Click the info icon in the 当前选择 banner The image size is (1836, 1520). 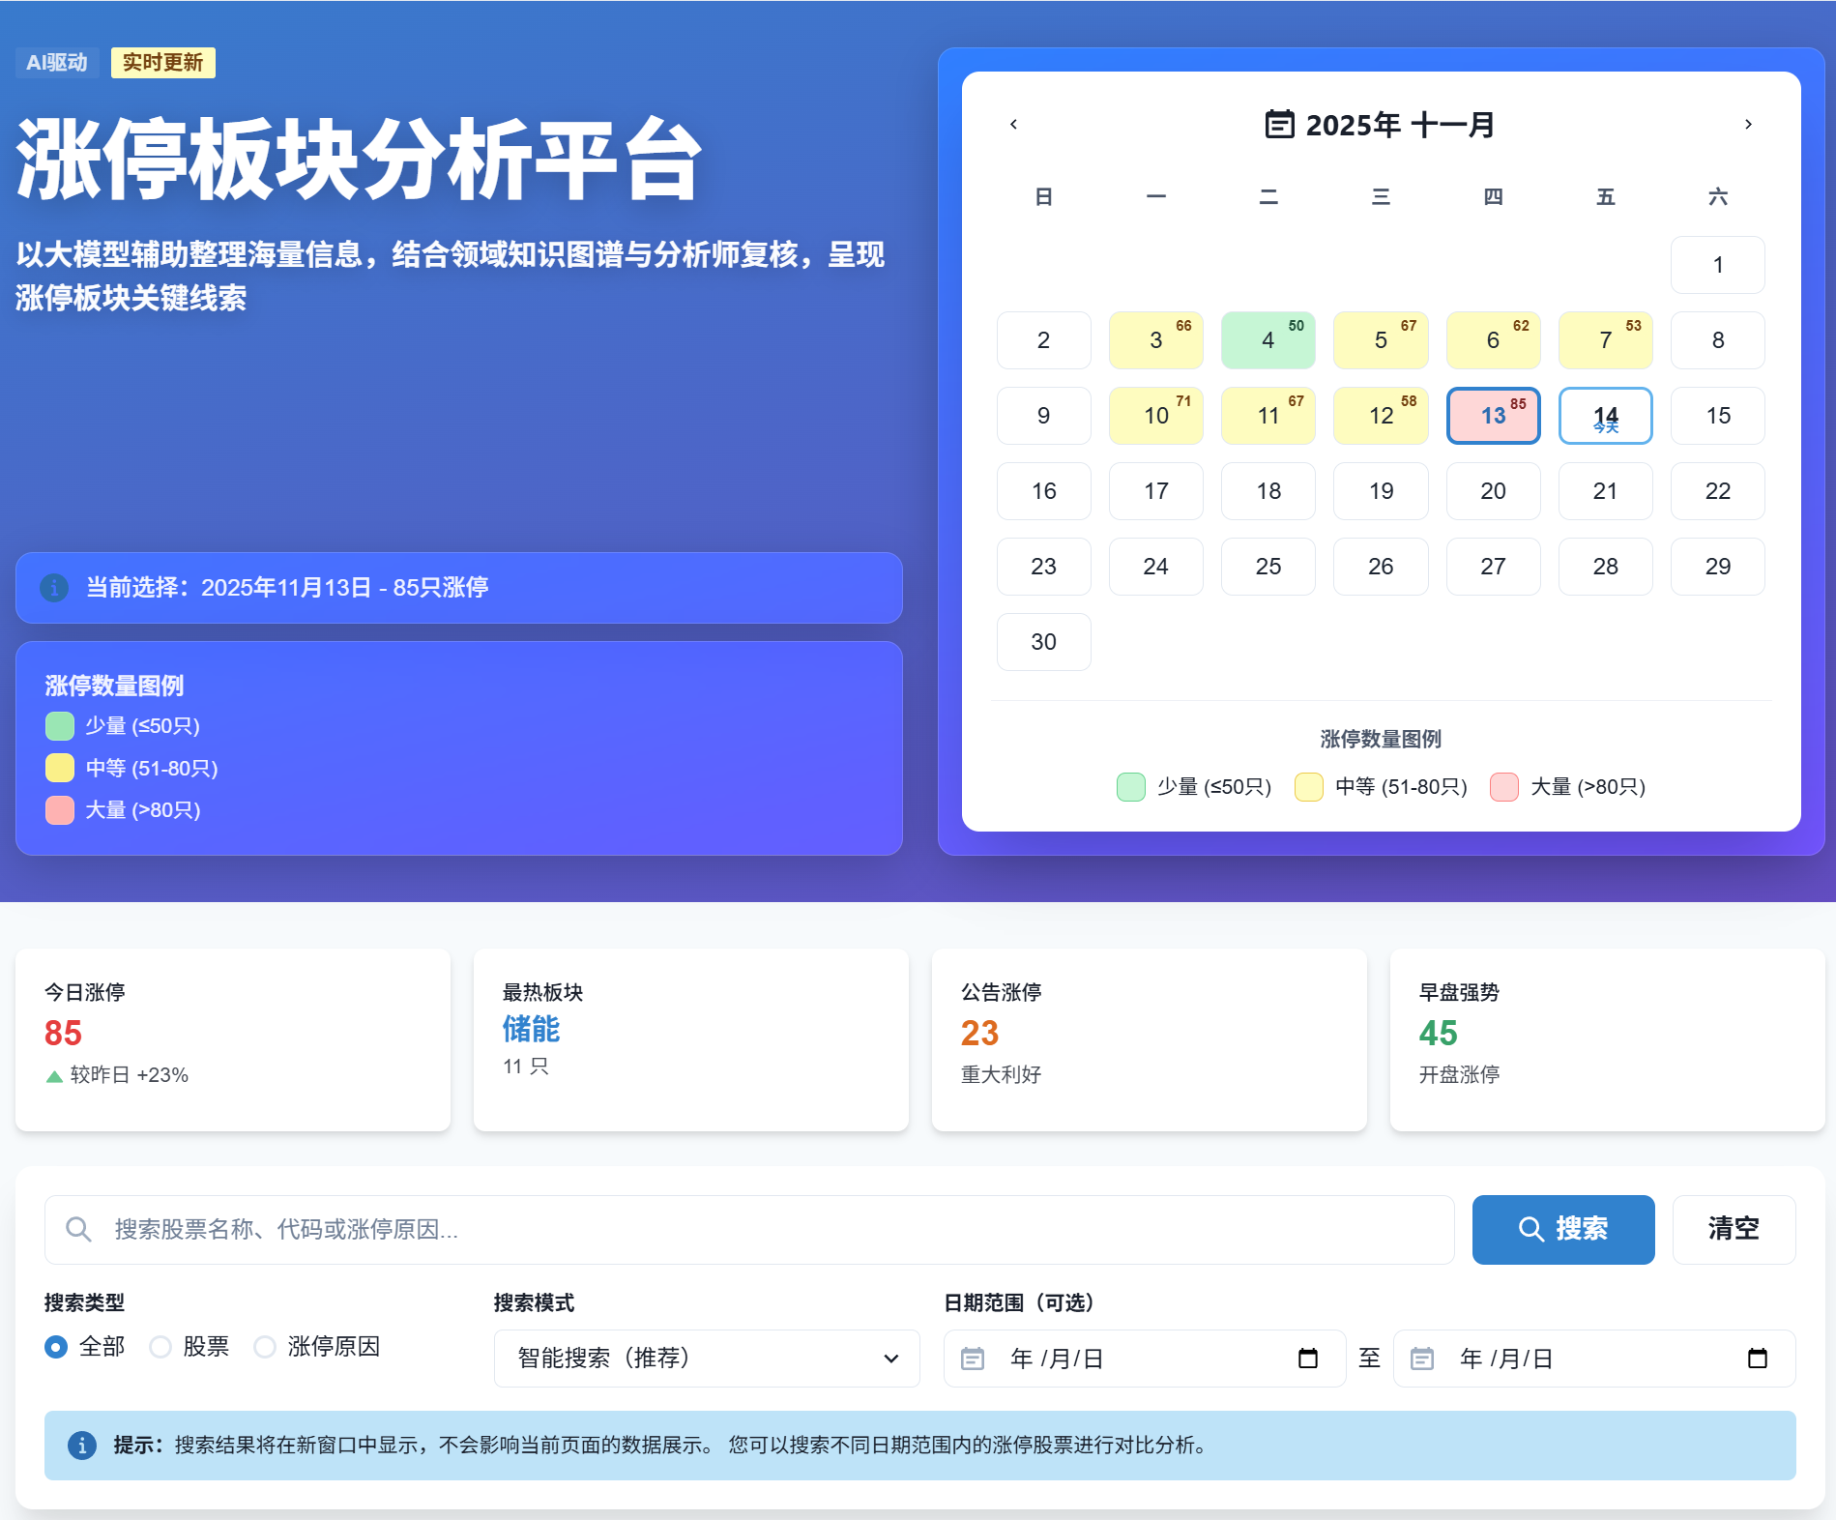(54, 588)
